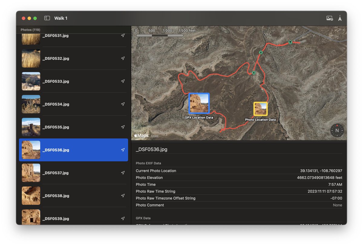Select the _DSF0534.jpg thumbnail
Viewport: 363px width, 246px height.
31,104
